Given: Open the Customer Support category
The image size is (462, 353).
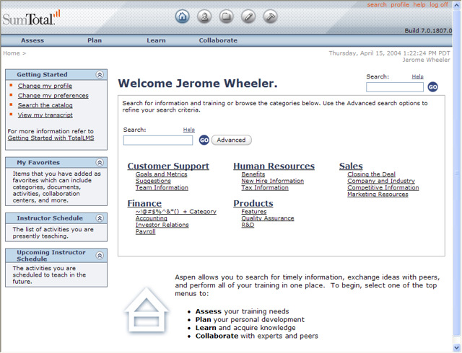Looking at the screenshot, I should pyautogui.click(x=168, y=166).
